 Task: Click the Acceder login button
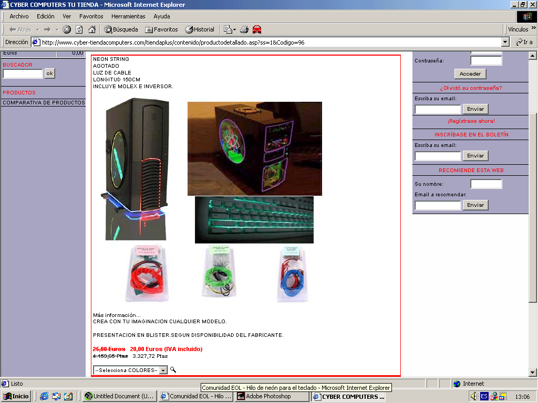tap(470, 74)
